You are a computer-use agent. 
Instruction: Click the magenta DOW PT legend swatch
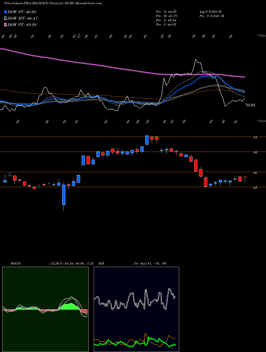(6, 25)
